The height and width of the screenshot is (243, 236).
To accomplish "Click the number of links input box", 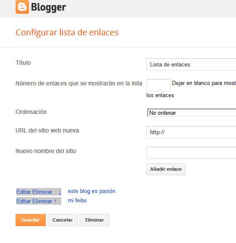I will click(x=158, y=85).
